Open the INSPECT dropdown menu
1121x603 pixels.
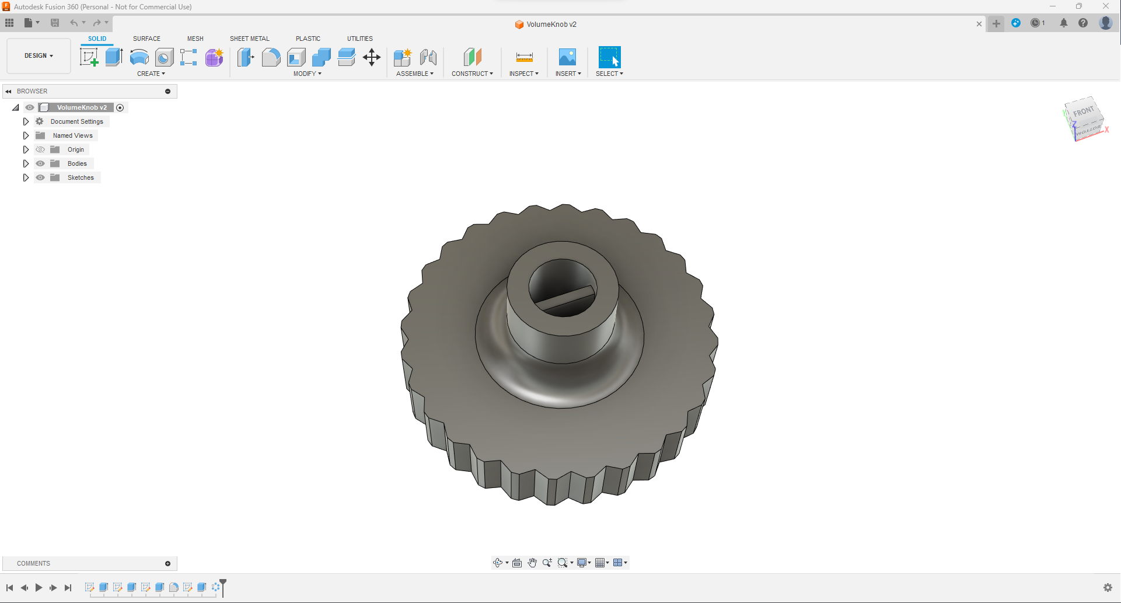(524, 74)
